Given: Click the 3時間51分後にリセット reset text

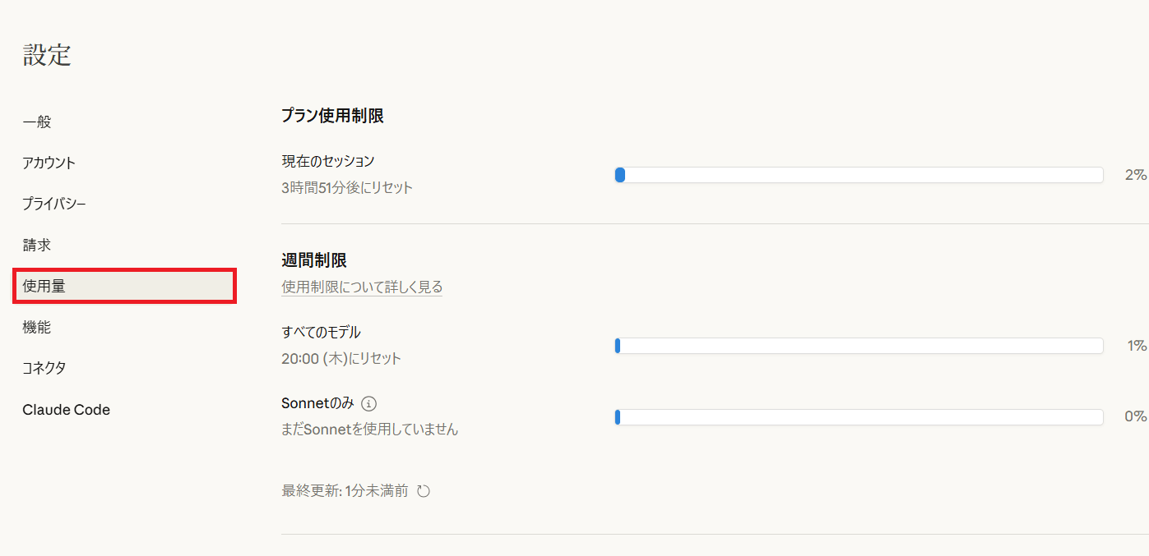Looking at the screenshot, I should pos(347,187).
